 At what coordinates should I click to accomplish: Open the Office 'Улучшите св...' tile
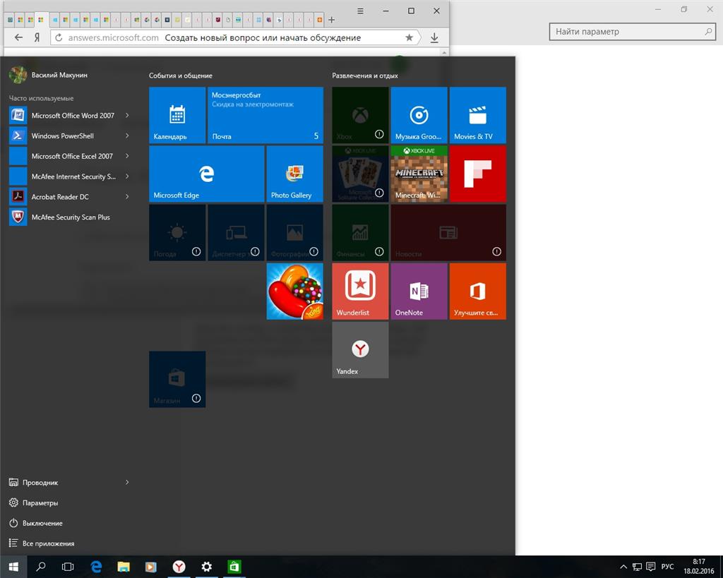tap(478, 291)
